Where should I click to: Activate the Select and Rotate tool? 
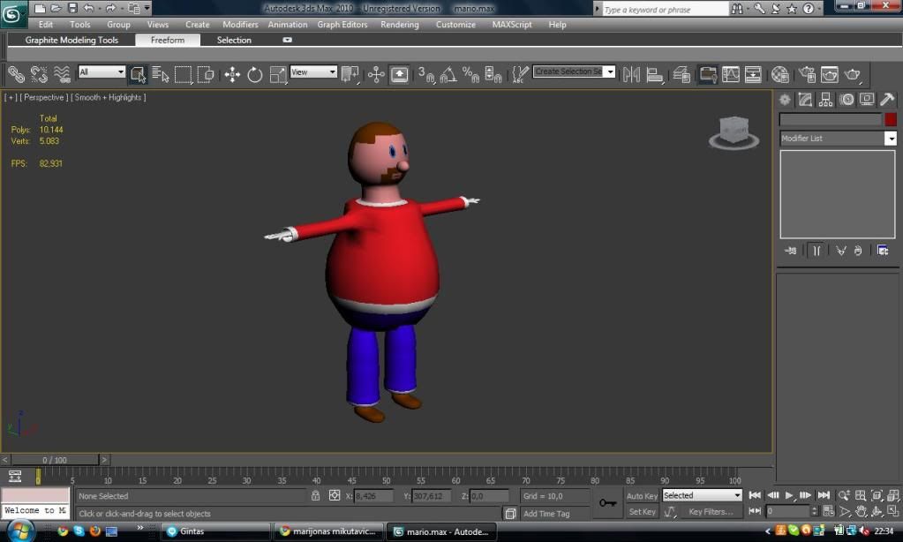(x=254, y=74)
